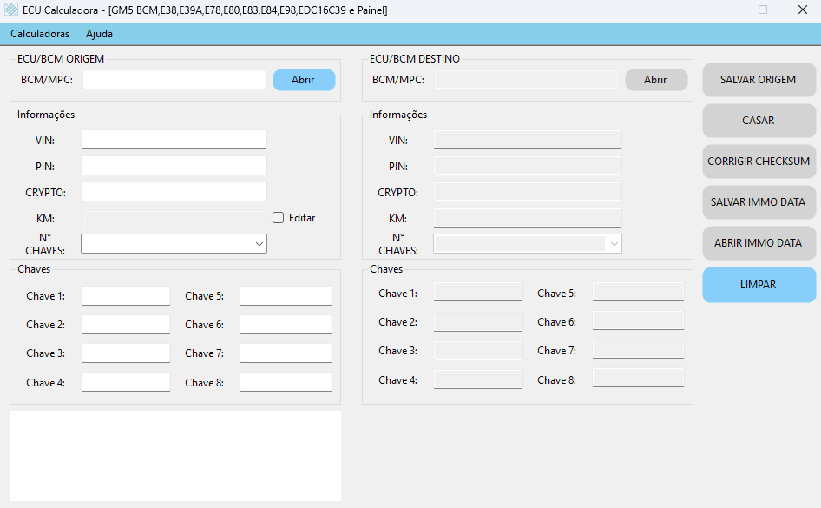The height and width of the screenshot is (508, 821).
Task: Select the origin PIN text field
Action: [174, 166]
